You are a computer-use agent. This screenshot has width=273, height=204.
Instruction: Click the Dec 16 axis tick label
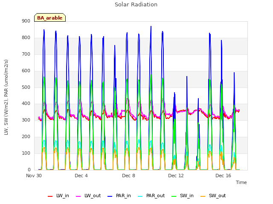(x=223, y=176)
